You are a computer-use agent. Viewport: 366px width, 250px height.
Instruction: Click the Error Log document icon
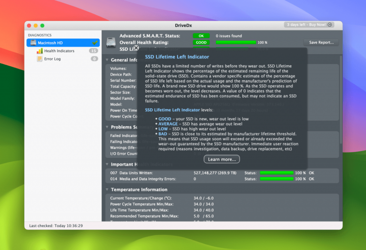(40, 59)
